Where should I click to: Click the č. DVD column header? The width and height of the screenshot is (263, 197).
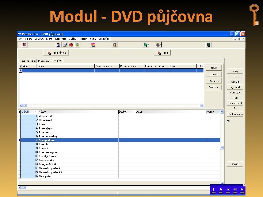[29, 112]
